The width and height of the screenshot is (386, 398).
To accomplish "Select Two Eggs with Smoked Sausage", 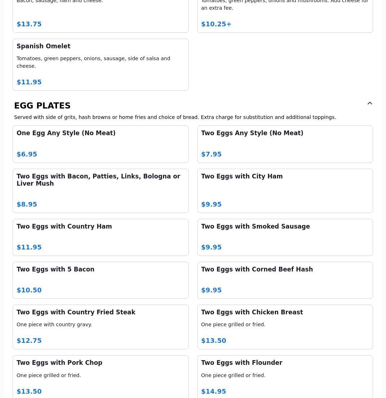I will pyautogui.click(x=285, y=237).
